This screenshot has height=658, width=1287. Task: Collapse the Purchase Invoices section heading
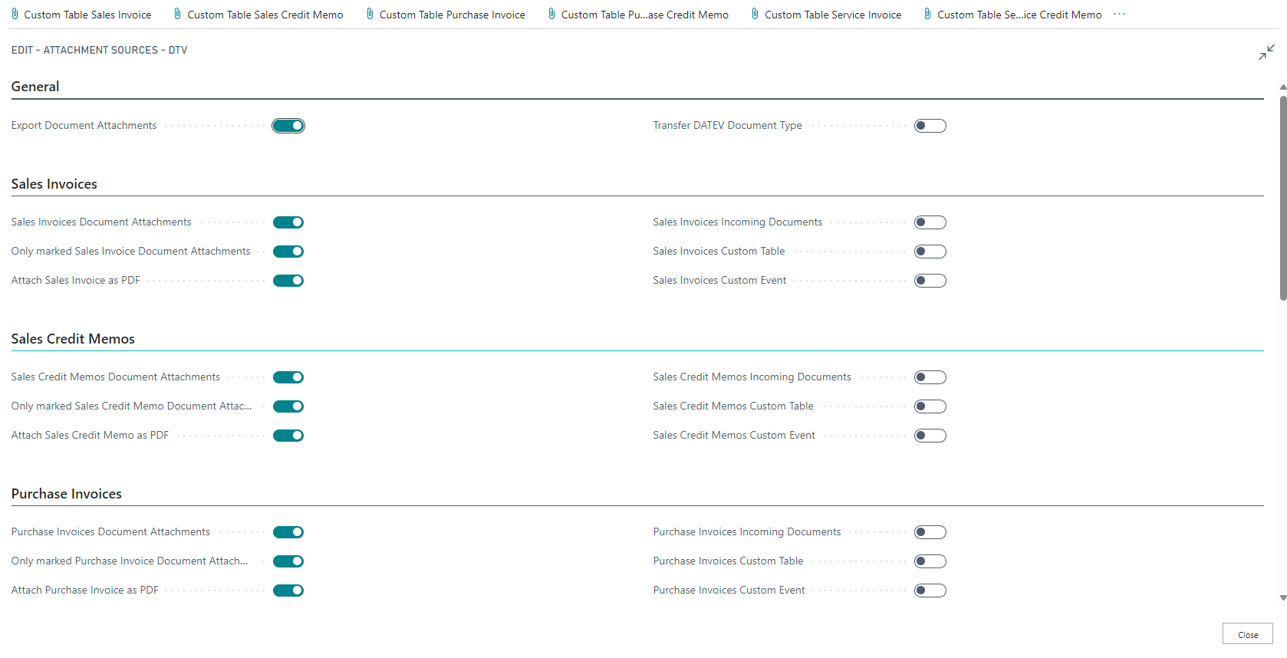point(67,494)
